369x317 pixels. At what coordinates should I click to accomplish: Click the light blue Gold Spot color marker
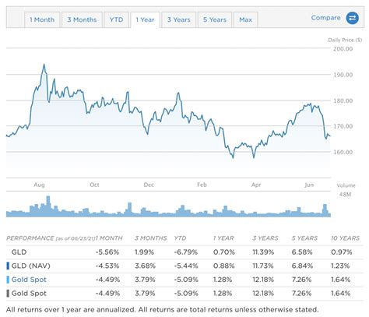8,280
